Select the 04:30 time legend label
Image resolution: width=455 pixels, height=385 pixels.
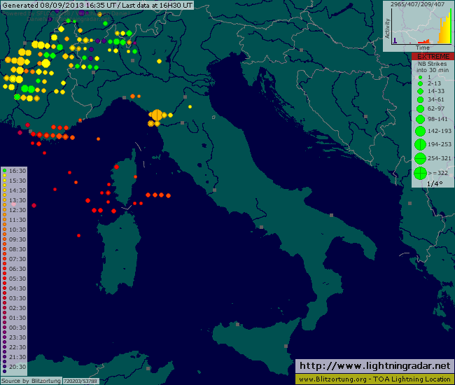coord(17,288)
